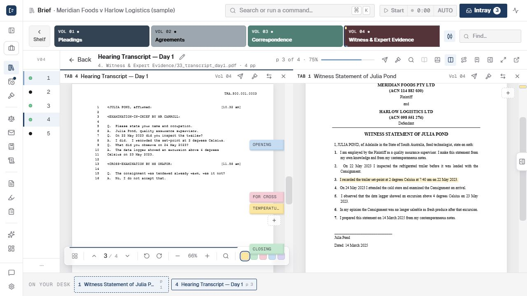Click the Back button
Screen dimensions: 527x296
80,60
